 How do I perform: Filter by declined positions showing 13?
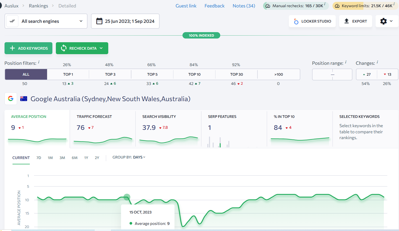click(388, 74)
